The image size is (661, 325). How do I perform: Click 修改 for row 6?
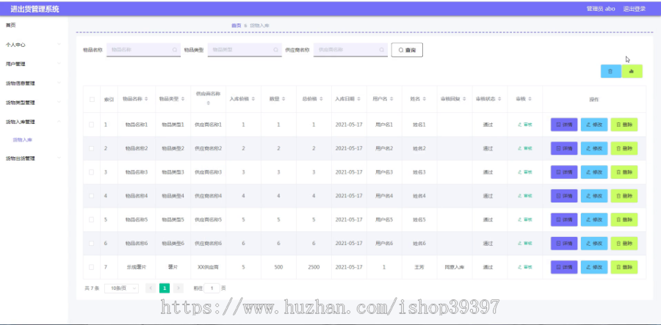tap(594, 244)
